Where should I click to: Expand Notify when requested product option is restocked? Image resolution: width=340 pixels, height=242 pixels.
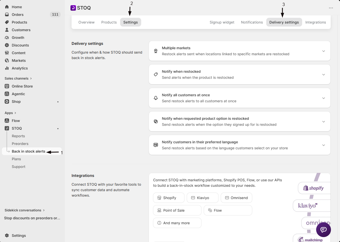tap(324, 122)
